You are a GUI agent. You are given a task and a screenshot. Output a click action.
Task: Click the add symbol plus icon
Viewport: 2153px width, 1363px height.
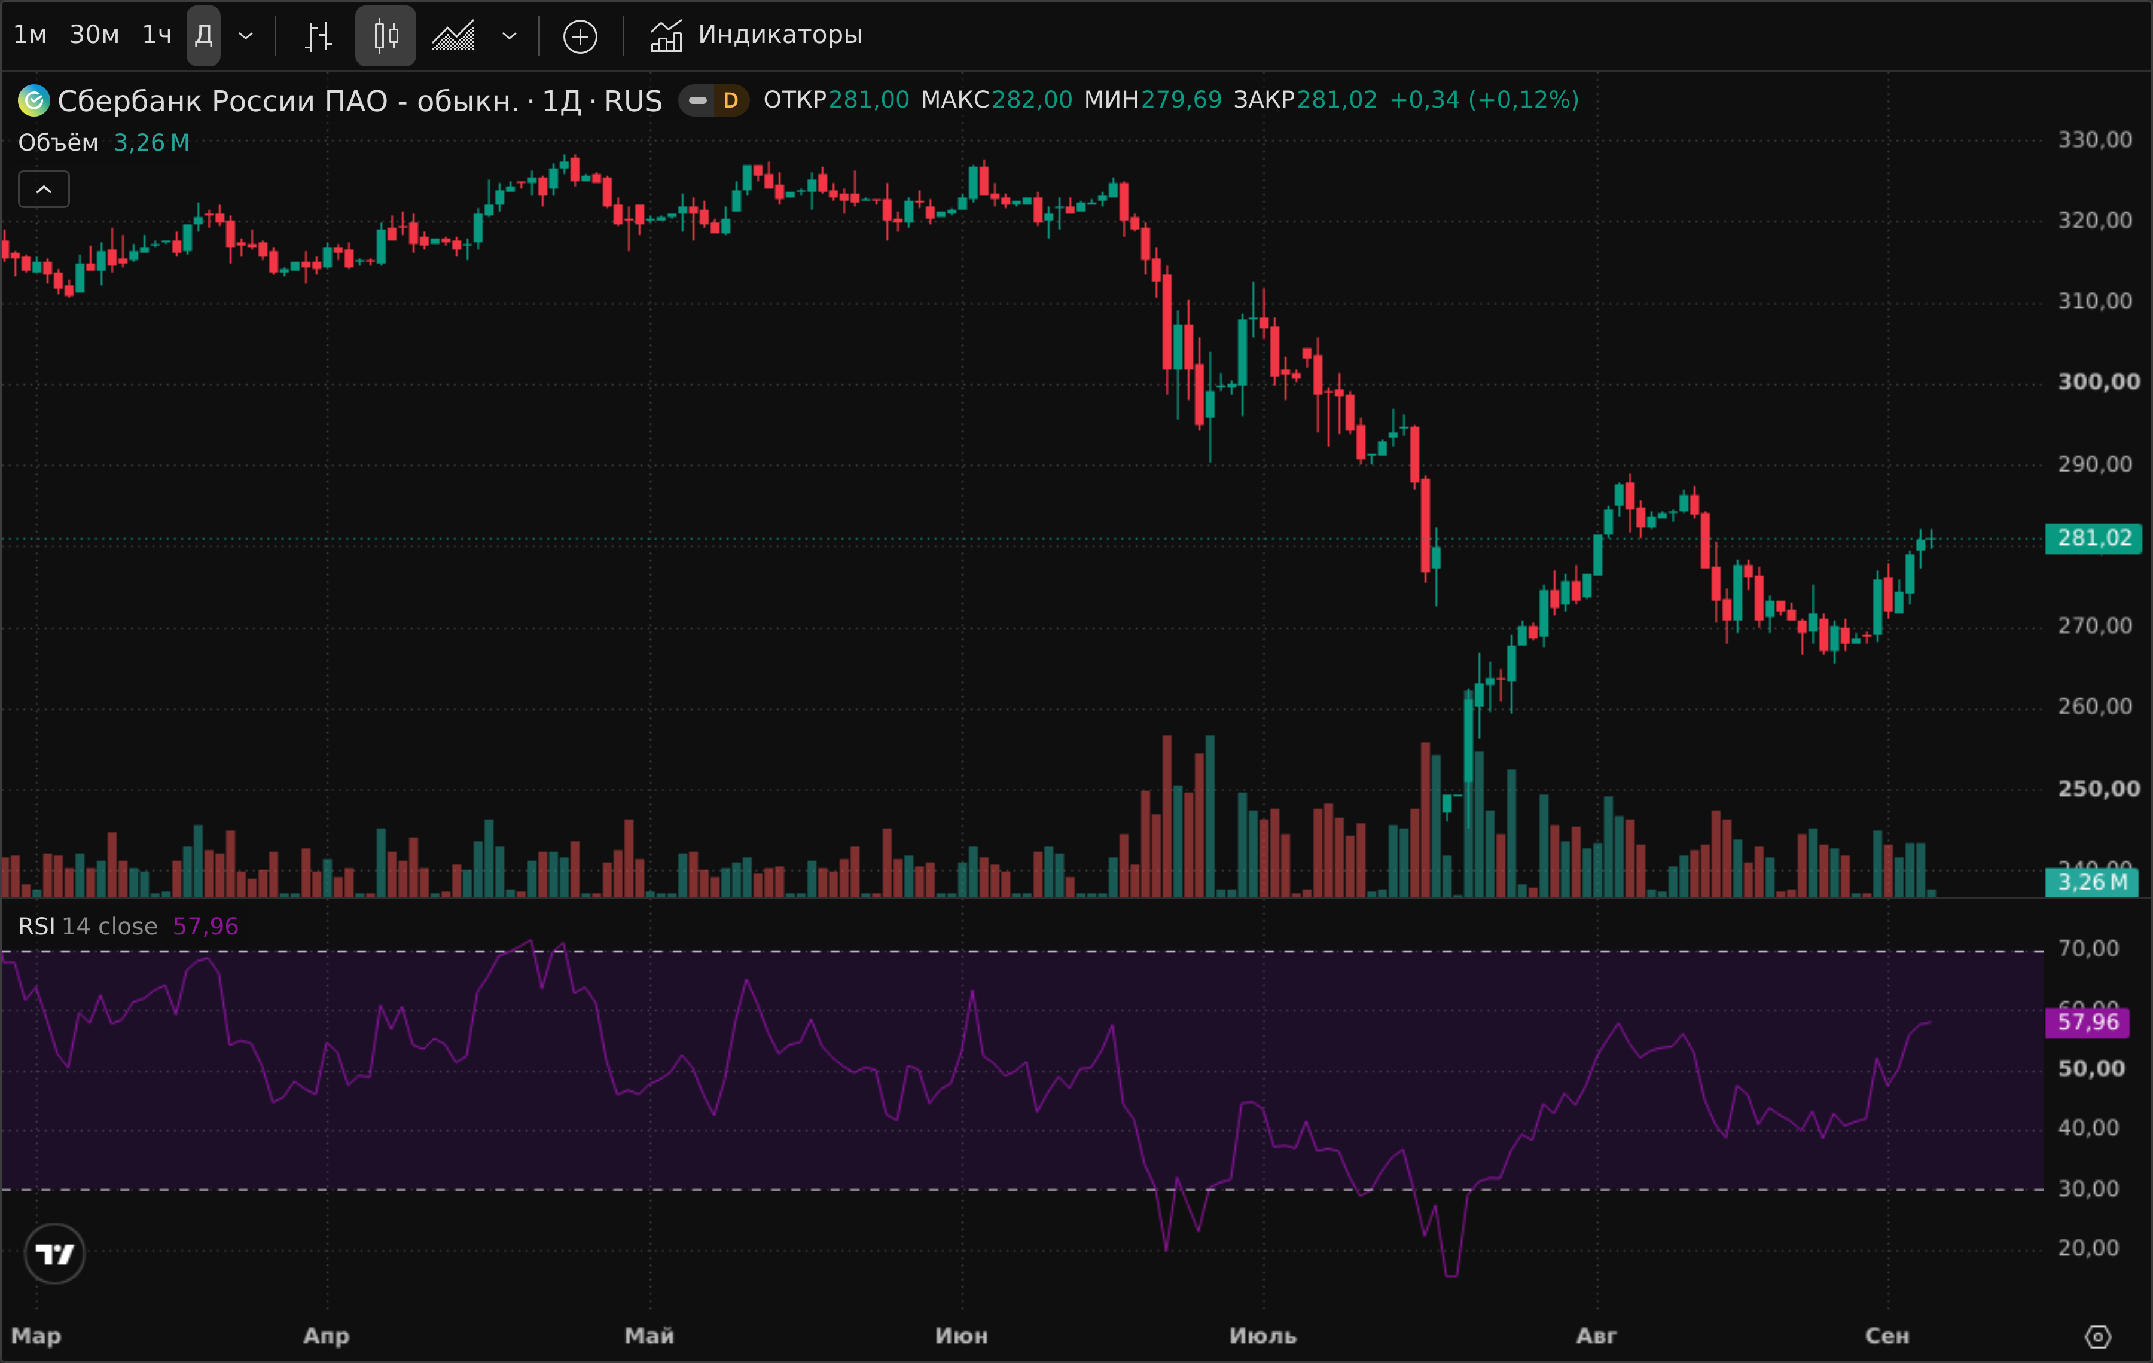580,36
